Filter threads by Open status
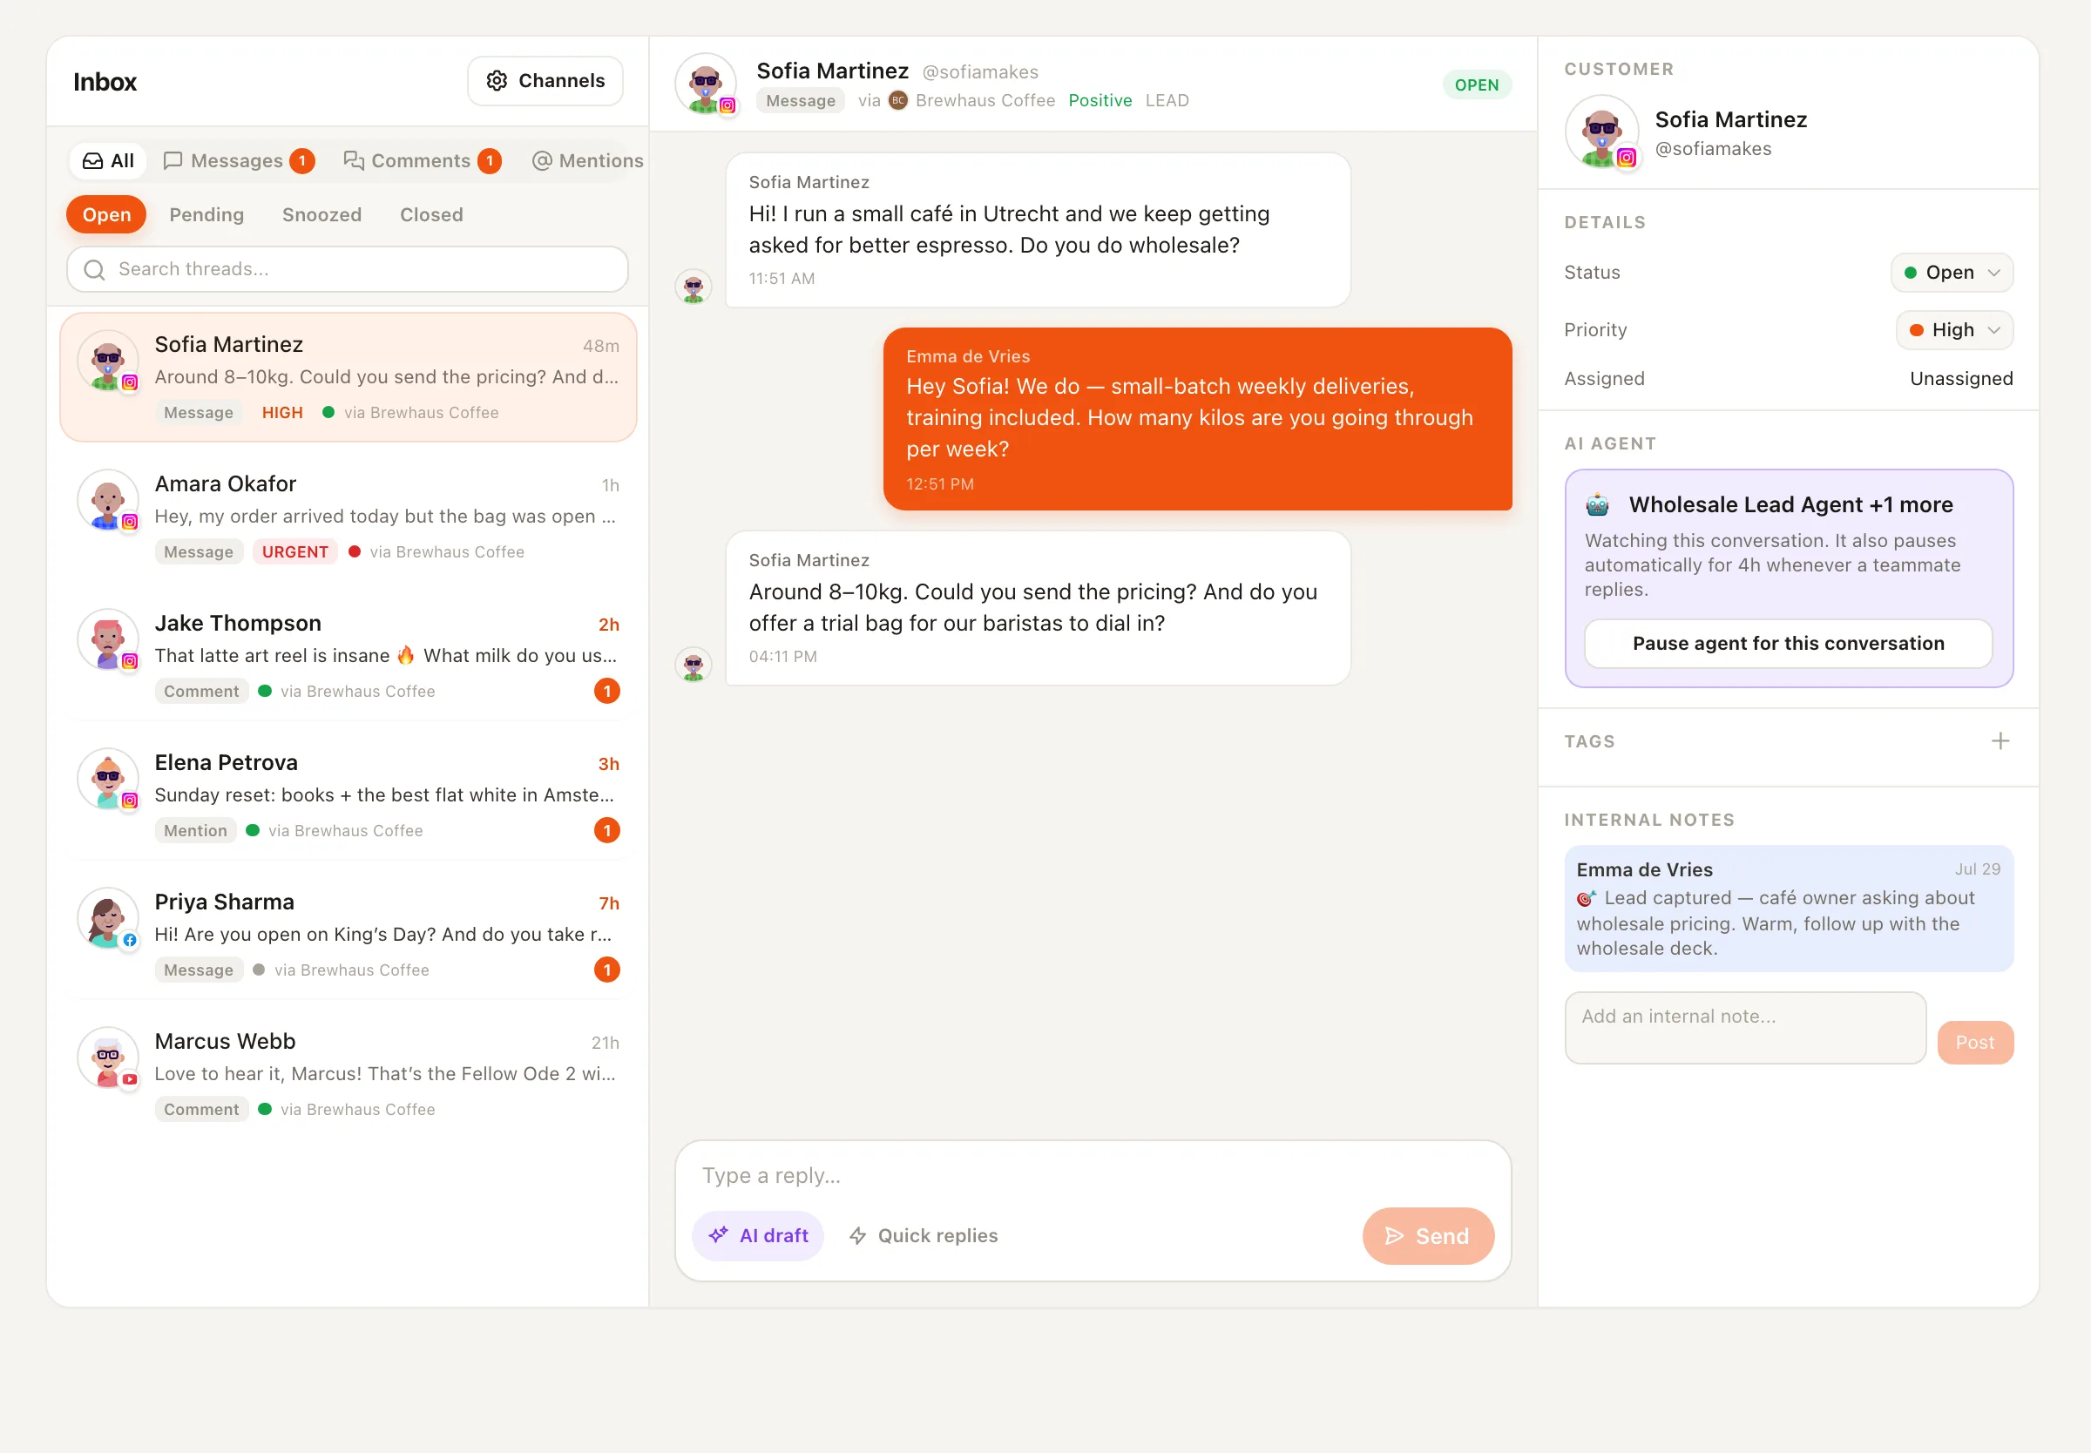Screen dimensions: 2091x1453 (x=106, y=215)
